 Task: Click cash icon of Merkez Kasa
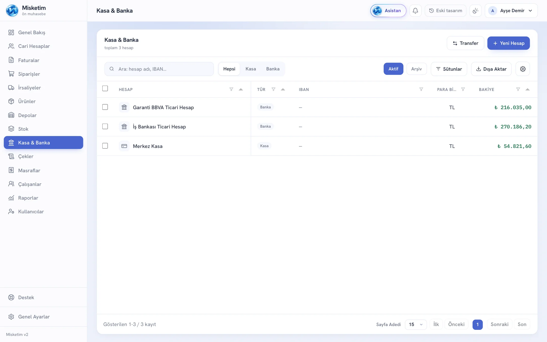pyautogui.click(x=124, y=146)
